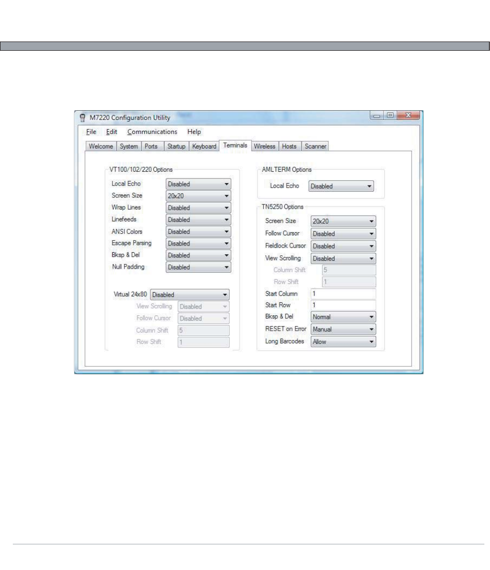Switch to the Scanner tab
This screenshot has height=570, width=490.
314,147
